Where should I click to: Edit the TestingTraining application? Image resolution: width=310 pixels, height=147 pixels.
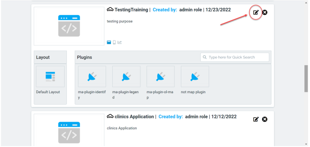click(256, 12)
